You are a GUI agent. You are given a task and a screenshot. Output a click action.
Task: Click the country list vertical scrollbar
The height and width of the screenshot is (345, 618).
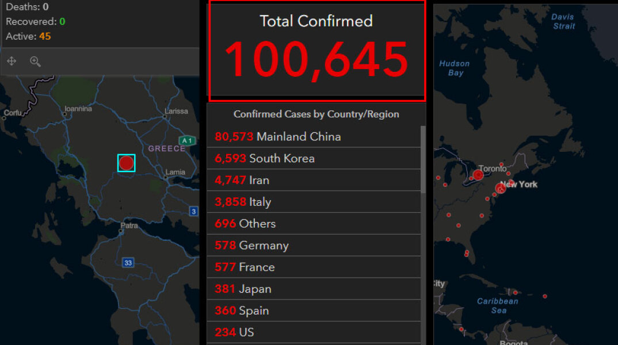tap(424, 161)
